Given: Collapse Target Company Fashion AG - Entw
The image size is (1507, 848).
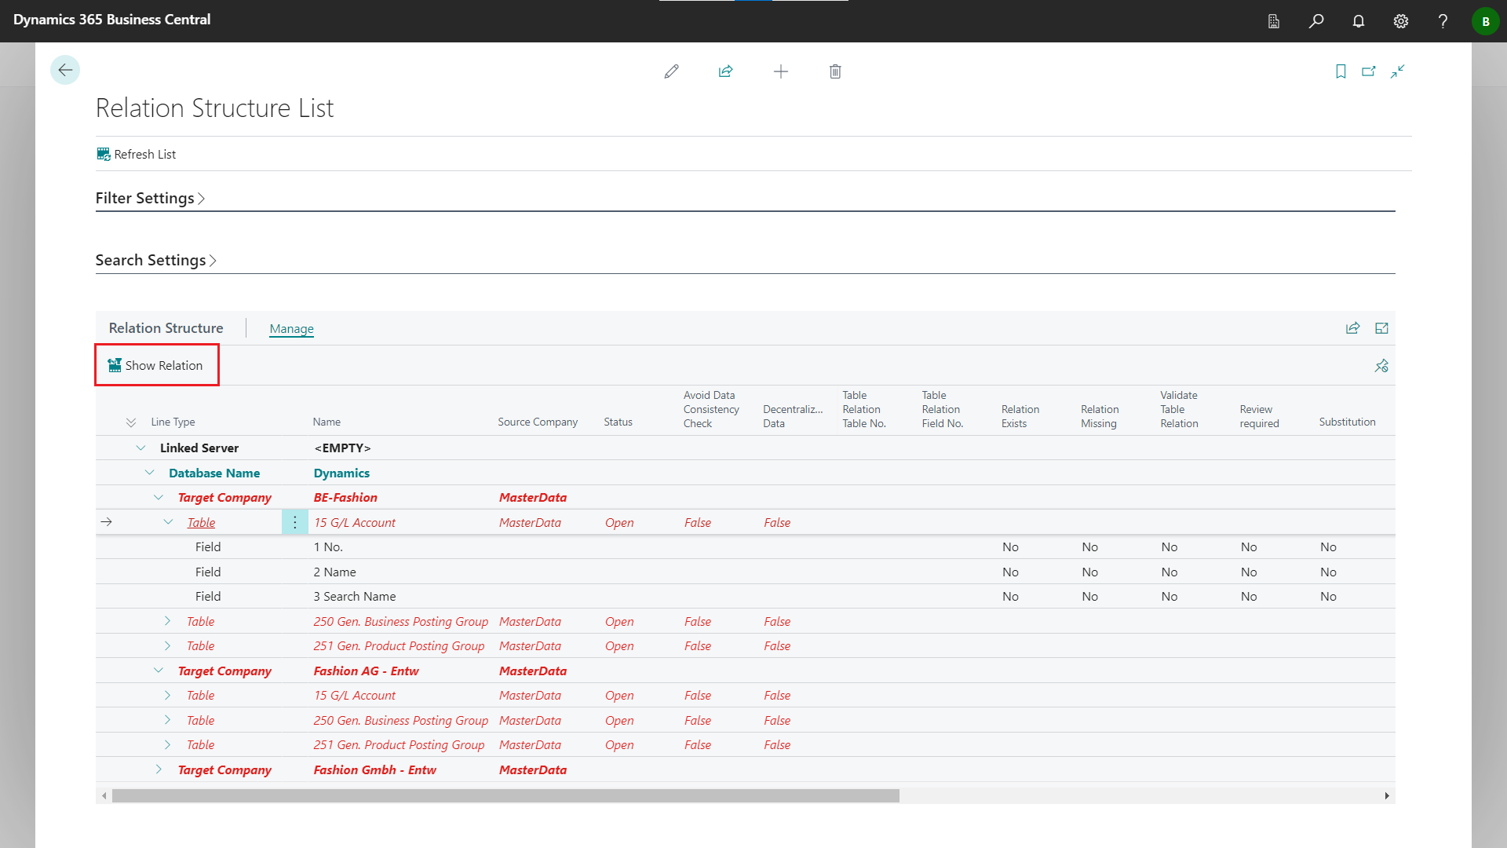Looking at the screenshot, I should tap(158, 671).
